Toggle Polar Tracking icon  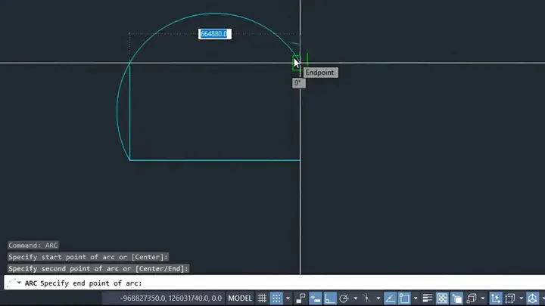(344, 298)
